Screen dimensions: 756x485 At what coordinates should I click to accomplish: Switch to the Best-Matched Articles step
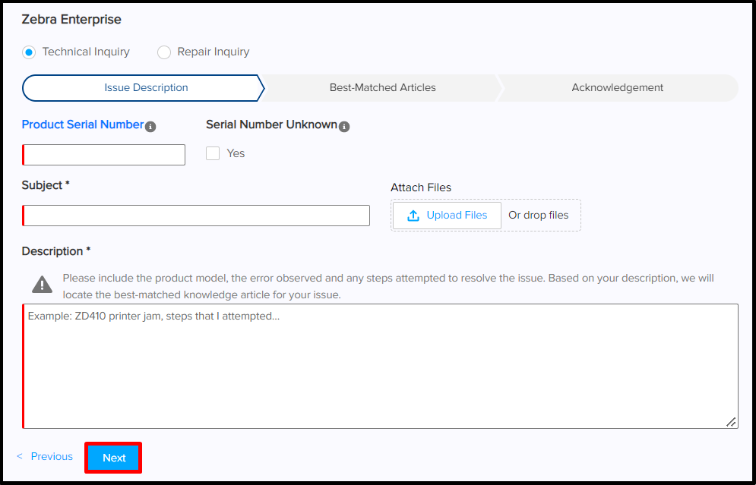382,87
